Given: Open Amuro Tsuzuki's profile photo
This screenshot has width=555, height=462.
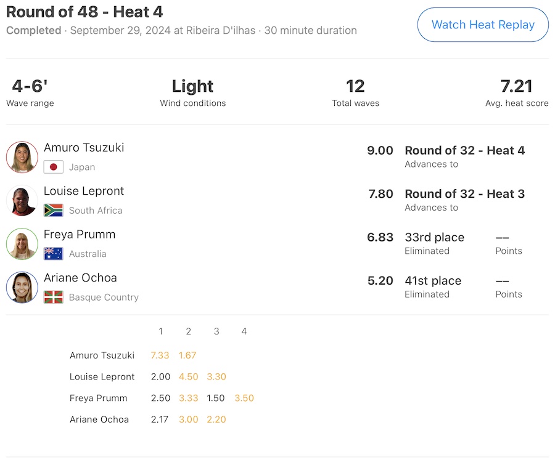Looking at the screenshot, I should pos(22,157).
